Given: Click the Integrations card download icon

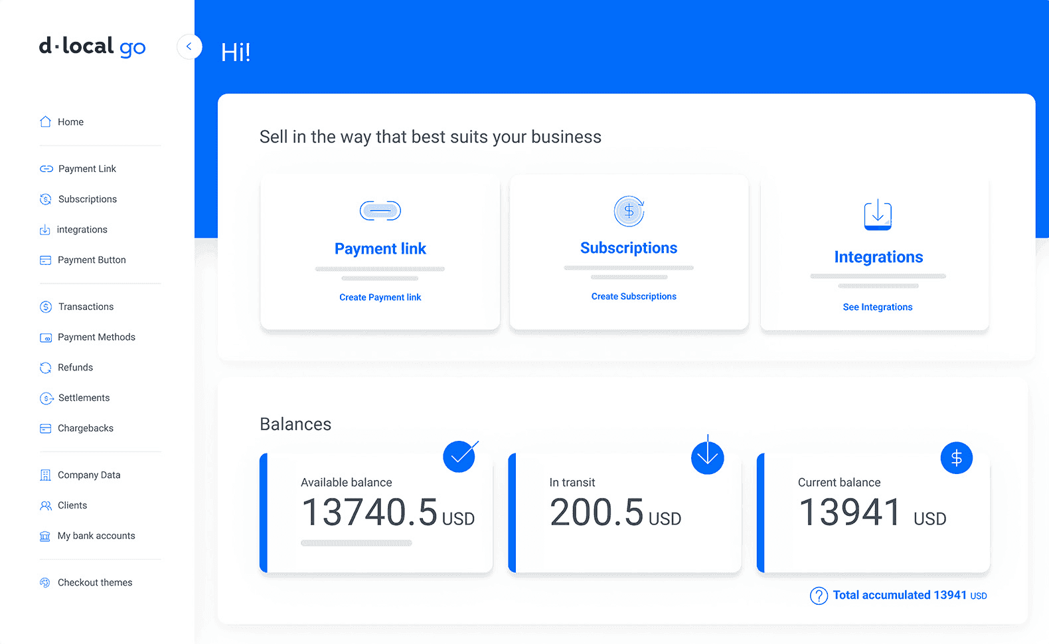Looking at the screenshot, I should point(878,215).
